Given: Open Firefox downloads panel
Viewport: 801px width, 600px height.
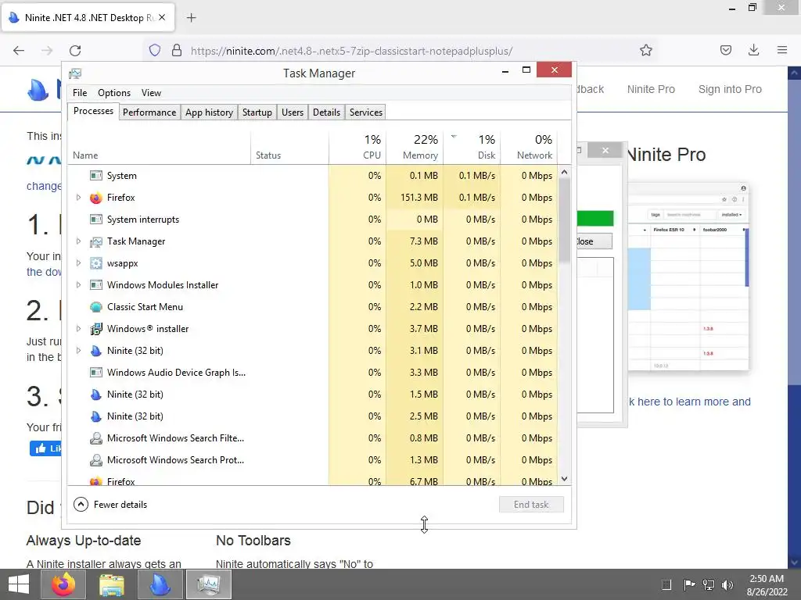Looking at the screenshot, I should tap(753, 50).
